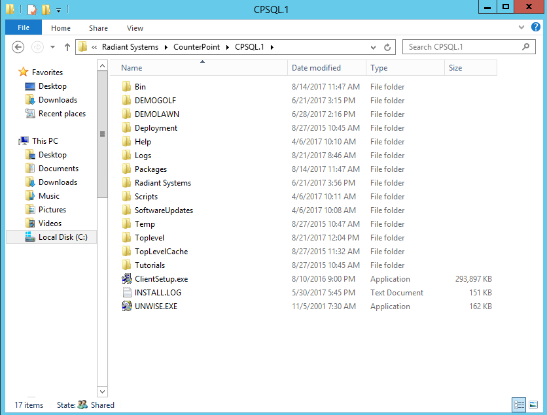Select the TopLevelCache folder icon
The image size is (547, 415).
point(127,251)
